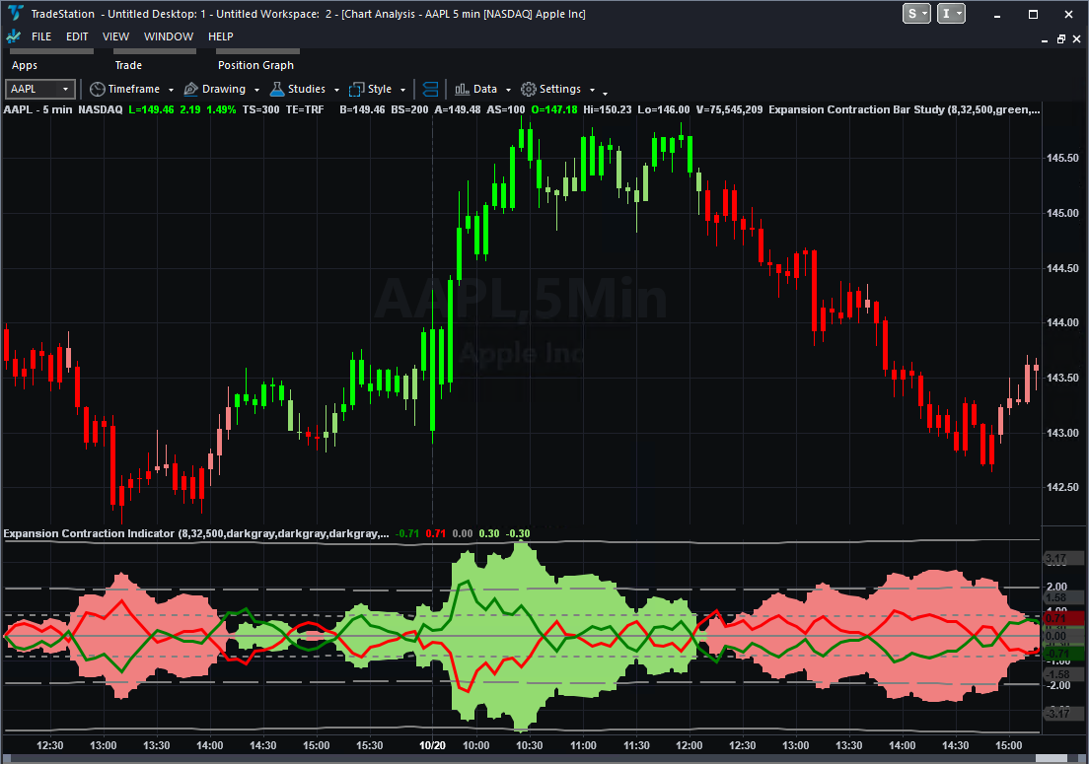
Task: Click the horizontal scrollbar thumb at chart bottom
Action: 1051,758
